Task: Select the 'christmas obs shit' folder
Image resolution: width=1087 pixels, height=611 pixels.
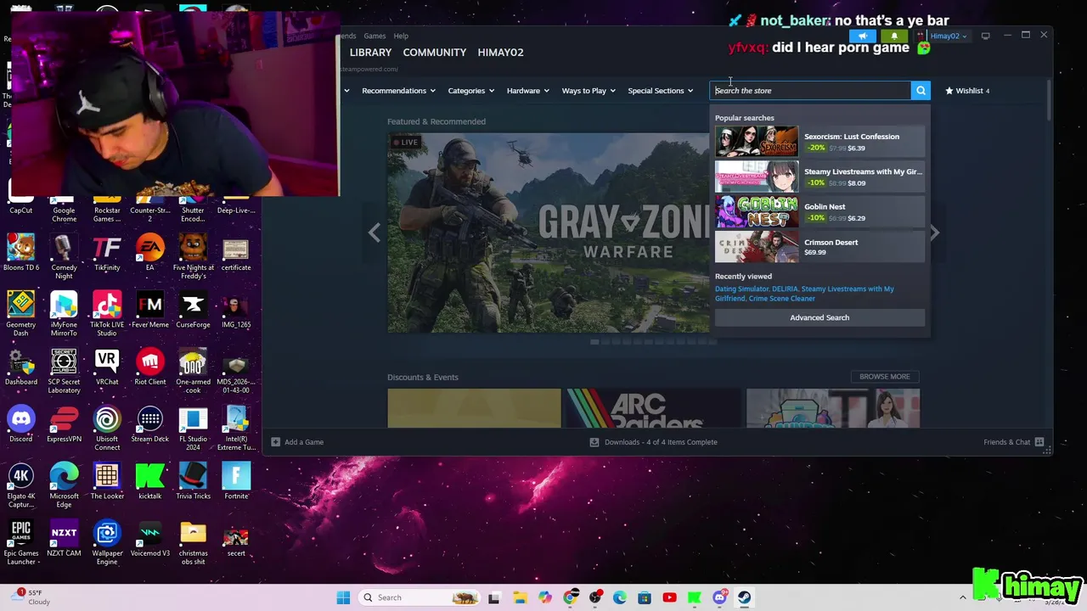Action: (193, 542)
